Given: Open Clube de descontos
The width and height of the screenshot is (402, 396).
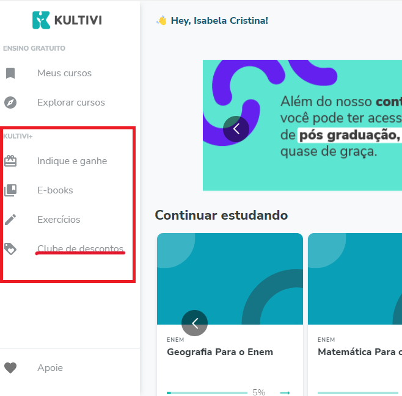Looking at the screenshot, I should tap(80, 248).
